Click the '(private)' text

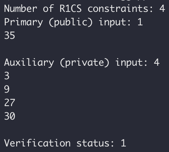[84, 63]
